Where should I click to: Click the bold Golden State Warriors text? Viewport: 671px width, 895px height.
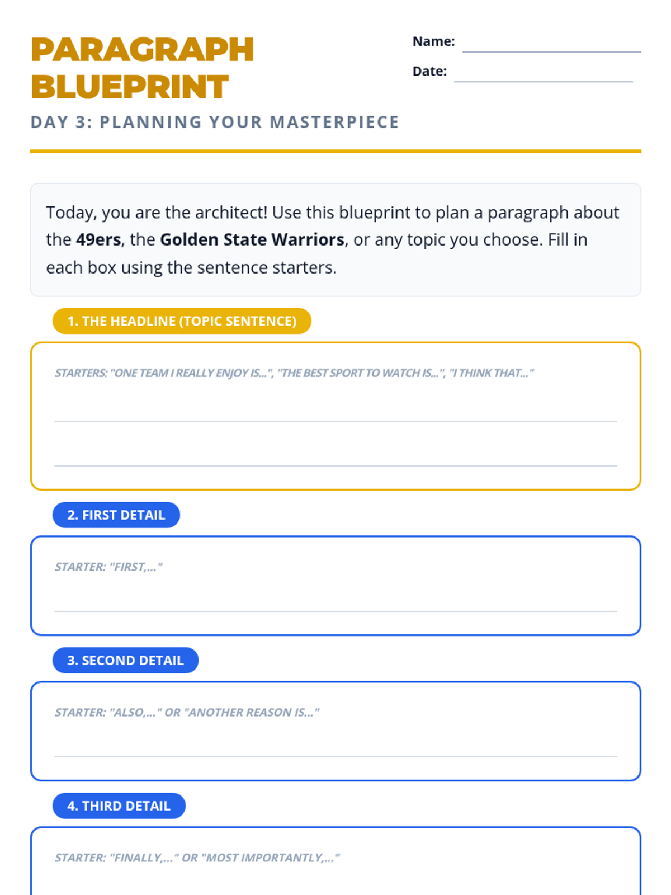(252, 240)
